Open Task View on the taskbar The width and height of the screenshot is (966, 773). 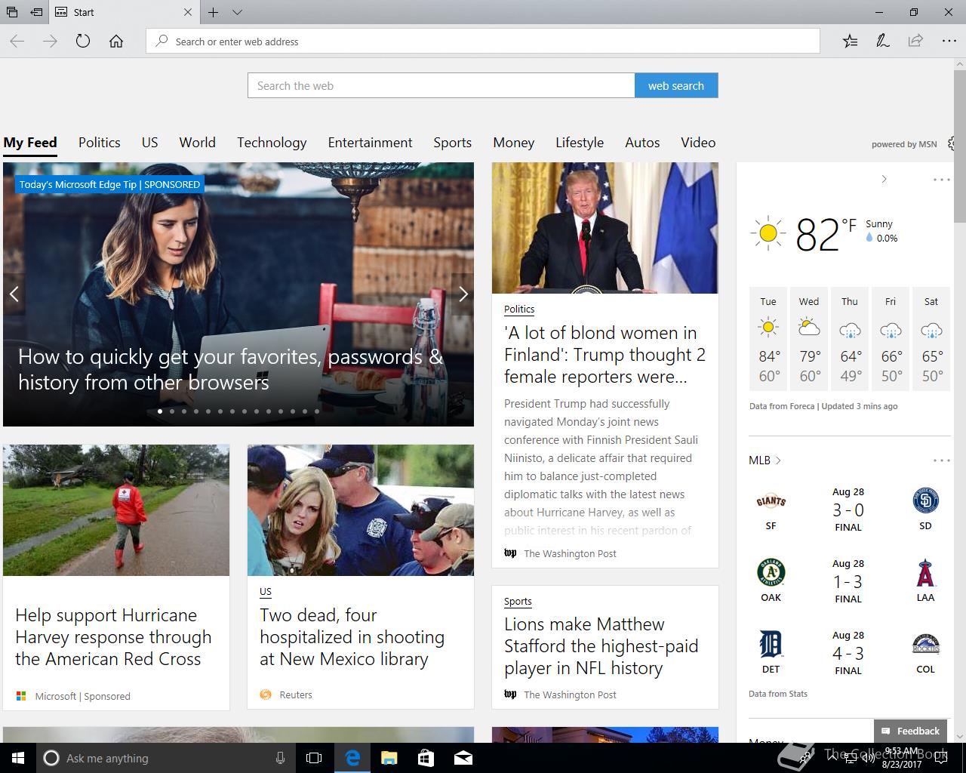314,758
